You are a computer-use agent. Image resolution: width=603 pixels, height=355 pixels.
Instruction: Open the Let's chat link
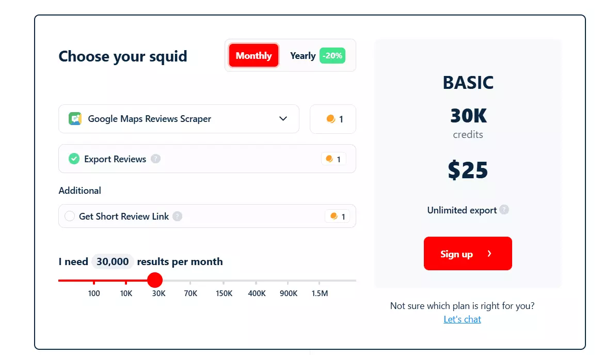pyautogui.click(x=462, y=319)
